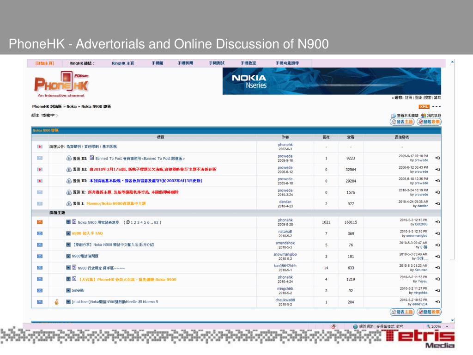Click the blue envelope icon for n900 FAQ row
Image resolution: width=473 pixels, height=355 pixels.
(x=40, y=233)
